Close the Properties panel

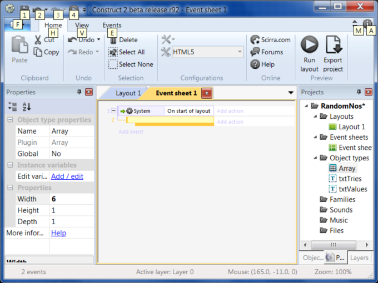pos(89,92)
